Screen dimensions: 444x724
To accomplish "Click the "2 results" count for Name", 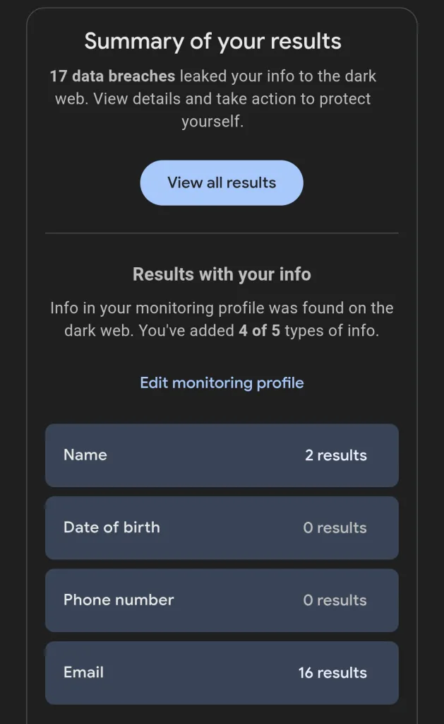I will pyautogui.click(x=335, y=456).
